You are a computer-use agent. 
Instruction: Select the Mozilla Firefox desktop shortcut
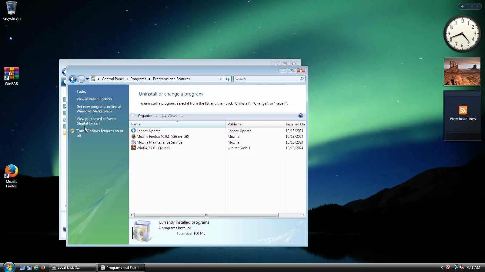(12, 176)
